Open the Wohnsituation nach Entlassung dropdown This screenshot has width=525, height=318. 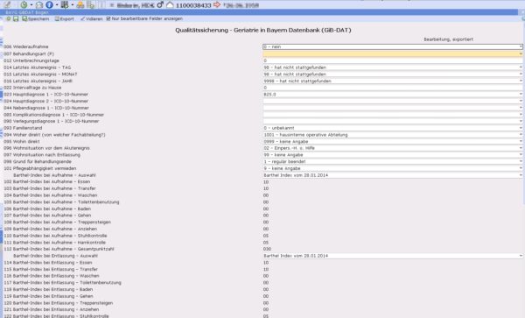(392, 155)
